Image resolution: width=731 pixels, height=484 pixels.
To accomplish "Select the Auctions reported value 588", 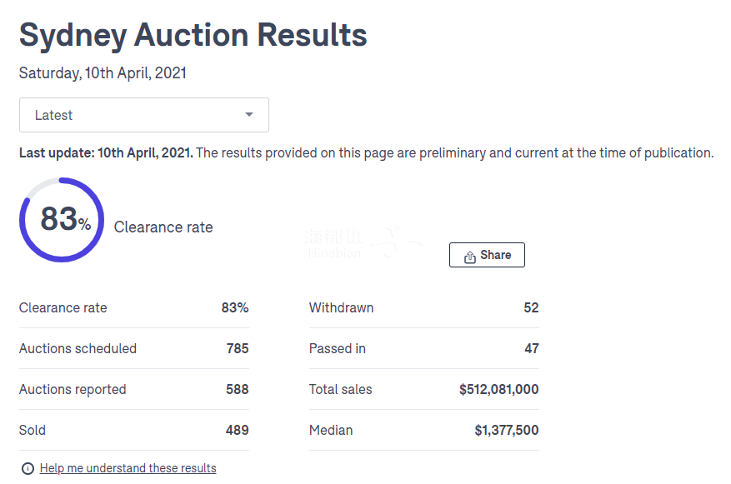I will coord(238,389).
